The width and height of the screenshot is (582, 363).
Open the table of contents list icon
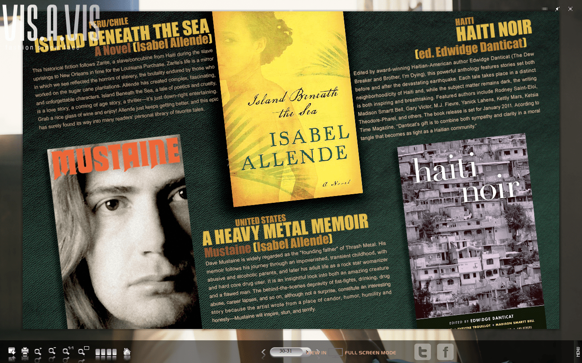545,9
